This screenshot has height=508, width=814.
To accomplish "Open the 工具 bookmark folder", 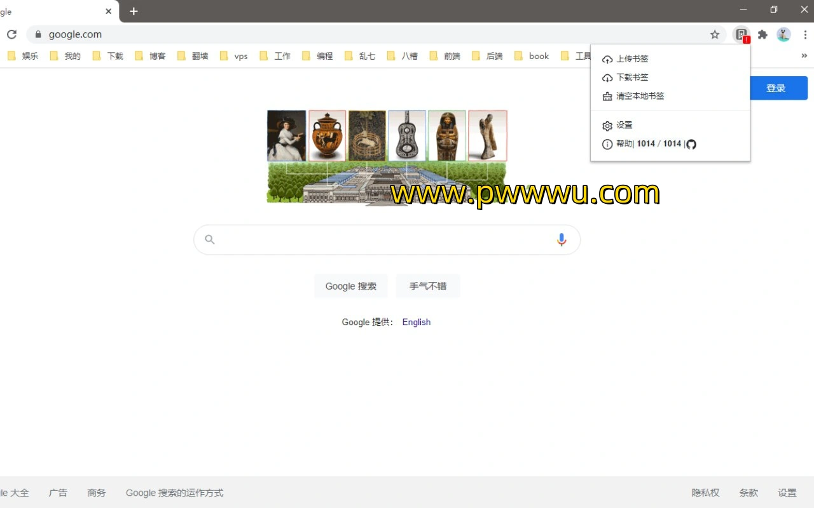I will [576, 56].
